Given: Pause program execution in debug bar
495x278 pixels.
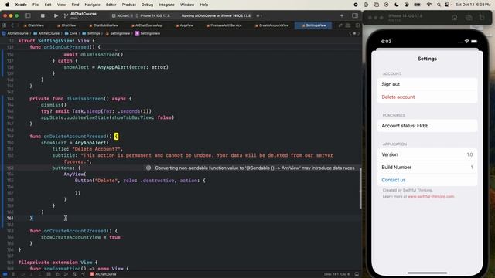Looking at the screenshot, I should (x=14, y=274).
